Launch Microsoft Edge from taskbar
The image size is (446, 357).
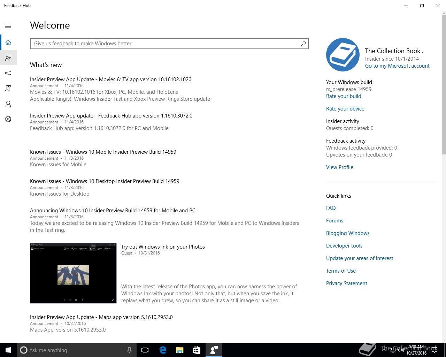pos(163,350)
